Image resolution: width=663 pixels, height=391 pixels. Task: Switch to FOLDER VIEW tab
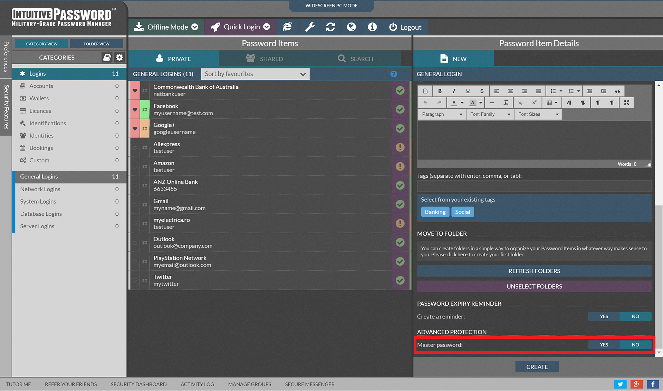tap(96, 44)
